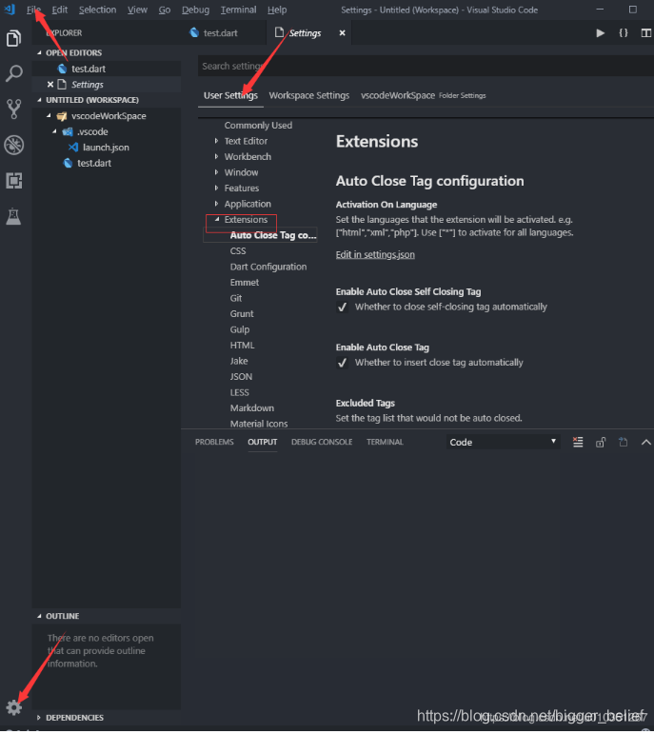The height and width of the screenshot is (734, 654).
Task: Expand the Window settings group
Action: 216,172
